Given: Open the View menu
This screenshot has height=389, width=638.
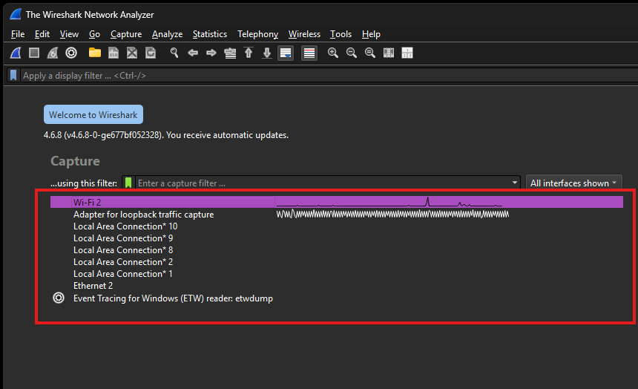Looking at the screenshot, I should point(69,34).
